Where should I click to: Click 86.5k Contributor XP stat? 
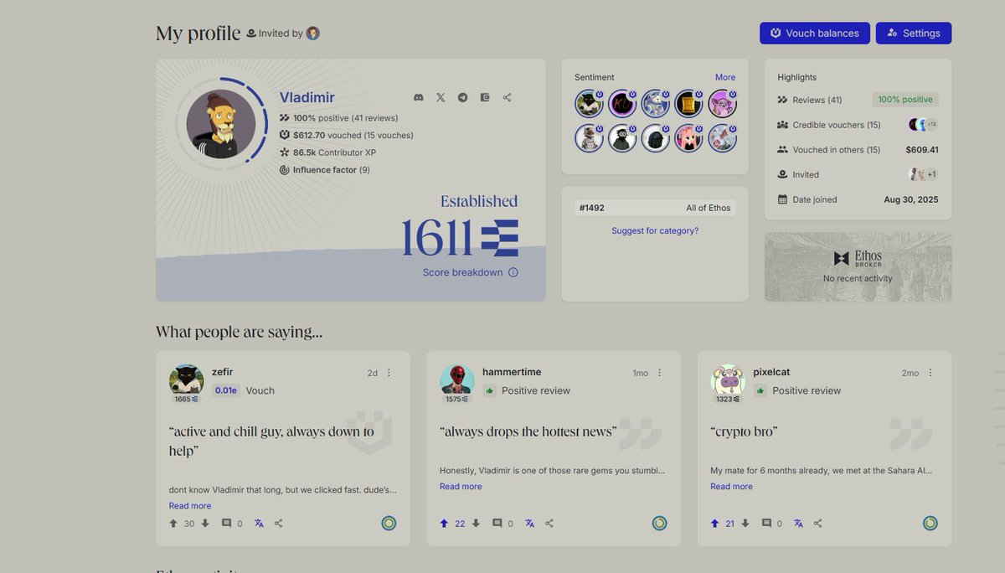[x=327, y=152]
